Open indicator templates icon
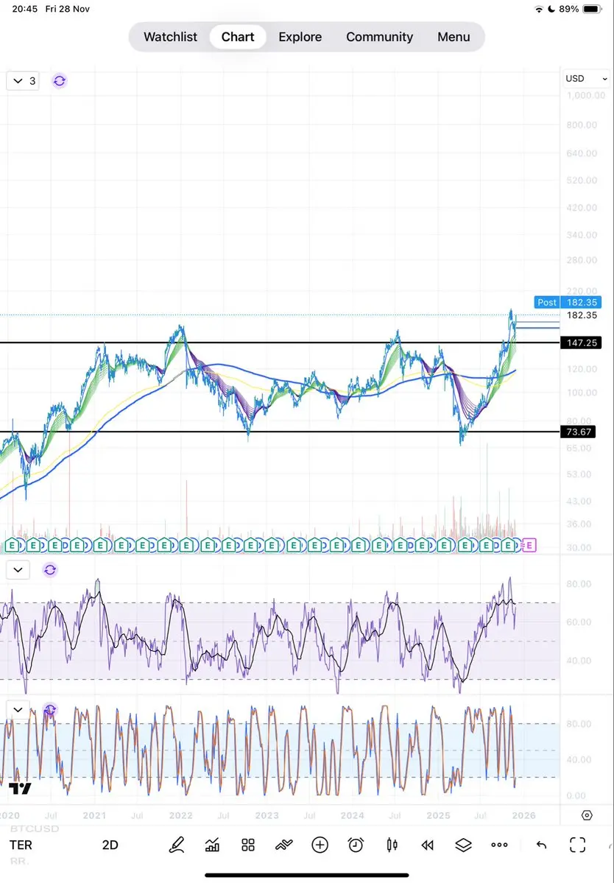This screenshot has height=883, width=614. tap(284, 845)
